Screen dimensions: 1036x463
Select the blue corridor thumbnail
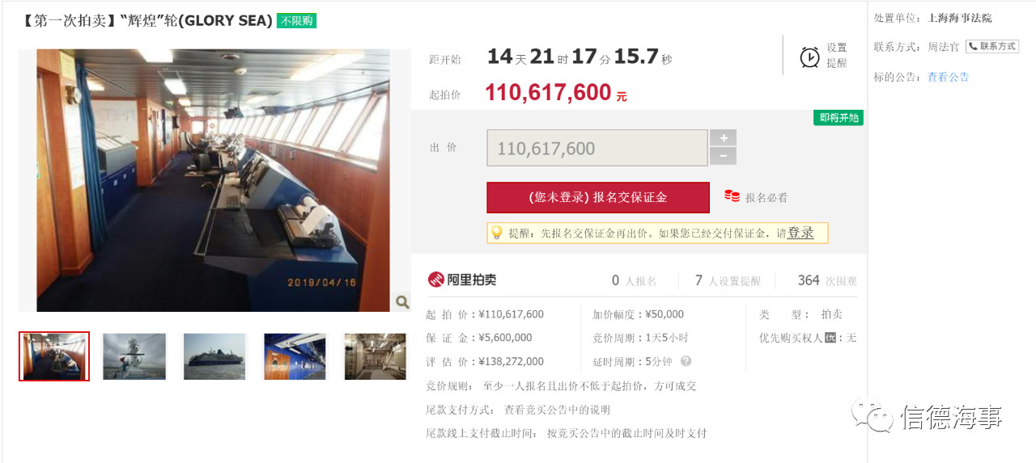pyautogui.click(x=295, y=356)
